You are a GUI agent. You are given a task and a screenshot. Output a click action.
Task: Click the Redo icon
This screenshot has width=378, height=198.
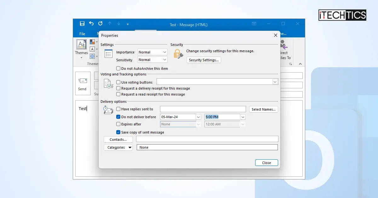pyautogui.click(x=100, y=23)
